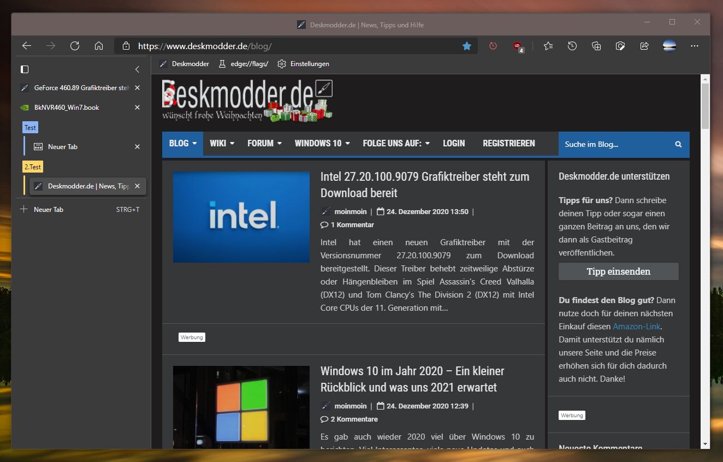This screenshot has height=462, width=723.
Task: Open the Intel article thumbnail
Action: coord(241,217)
